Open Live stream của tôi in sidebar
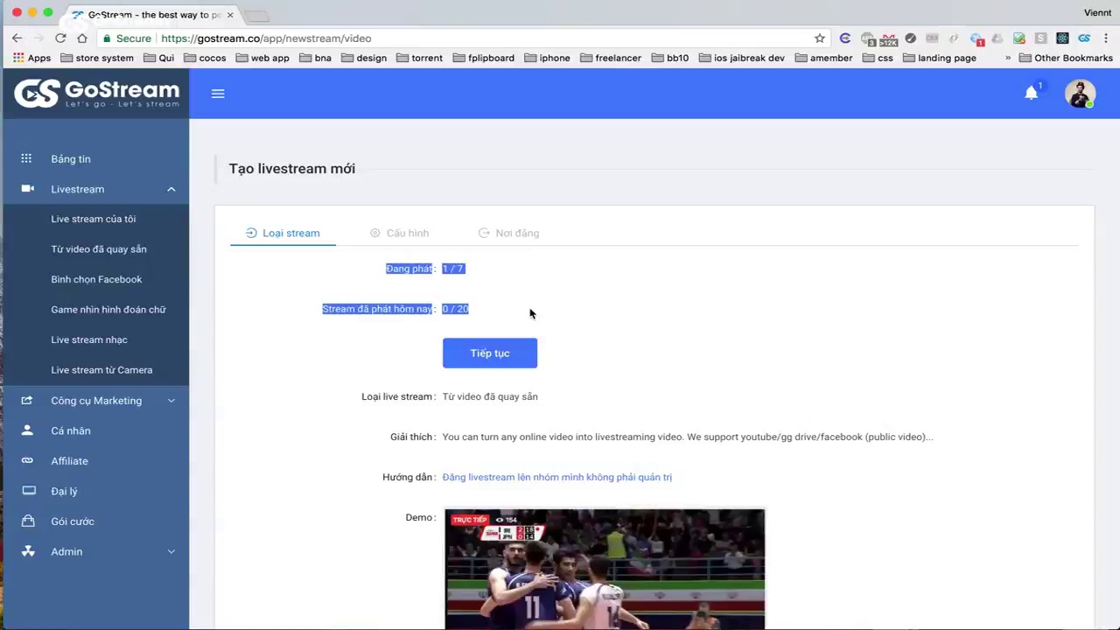This screenshot has height=630, width=1120. [x=93, y=219]
